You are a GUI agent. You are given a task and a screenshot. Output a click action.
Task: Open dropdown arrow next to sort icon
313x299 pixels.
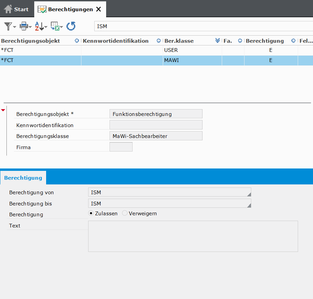46,27
